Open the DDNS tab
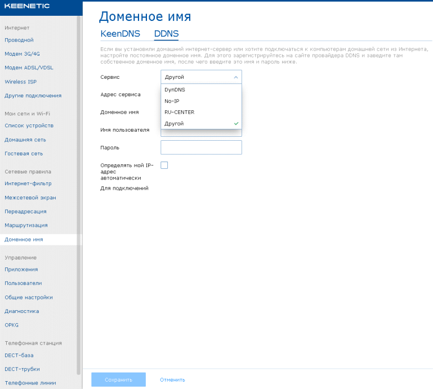433x389 pixels. (x=166, y=34)
